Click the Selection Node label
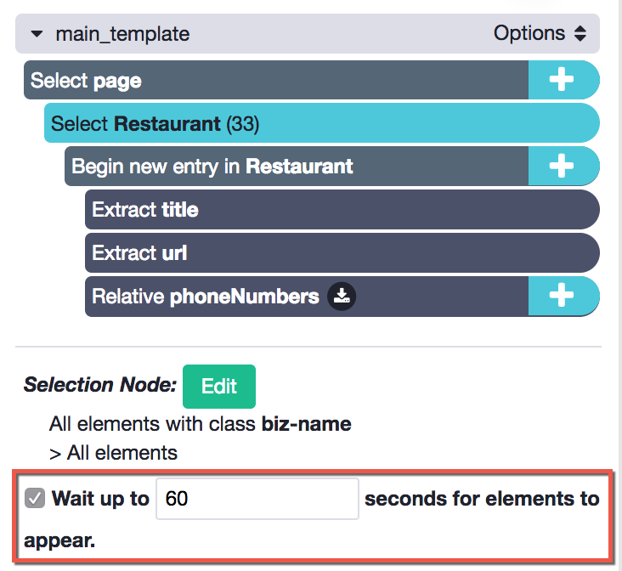The image size is (622, 571). coord(100,385)
